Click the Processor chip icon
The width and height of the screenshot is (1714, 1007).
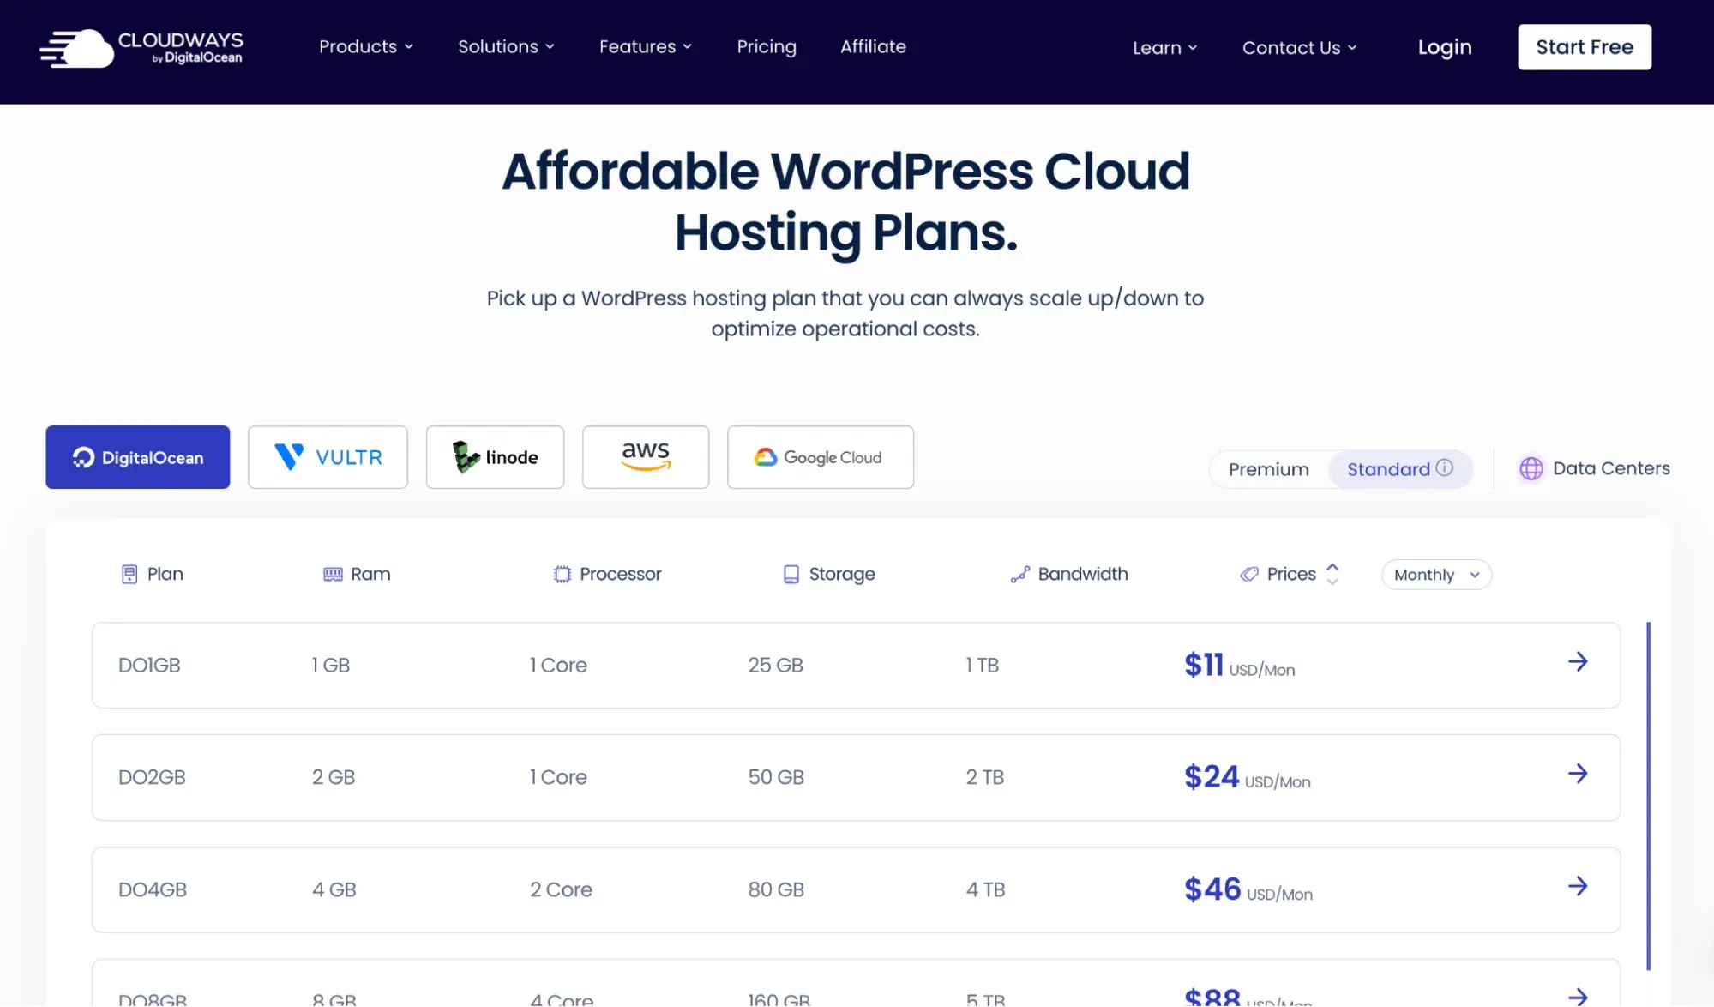562,574
